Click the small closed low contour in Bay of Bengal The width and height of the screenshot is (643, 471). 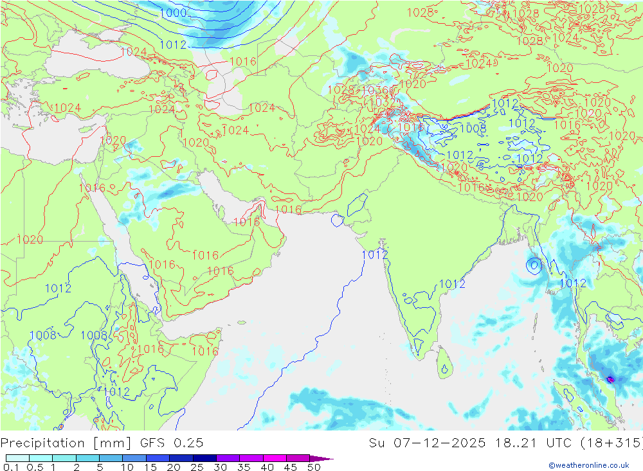point(534,265)
